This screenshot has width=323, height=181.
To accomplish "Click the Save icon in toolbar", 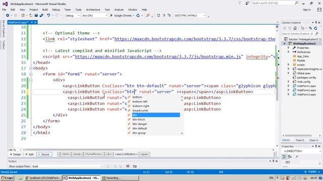I will pos(36,16).
